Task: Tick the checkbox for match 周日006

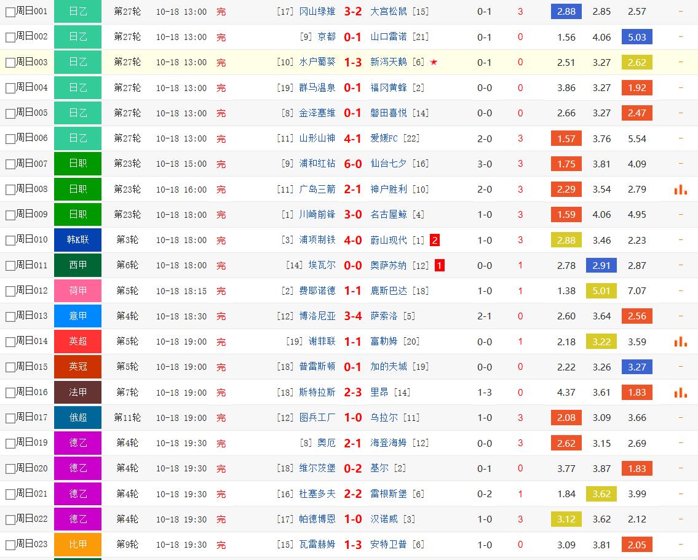Action: [x=10, y=139]
